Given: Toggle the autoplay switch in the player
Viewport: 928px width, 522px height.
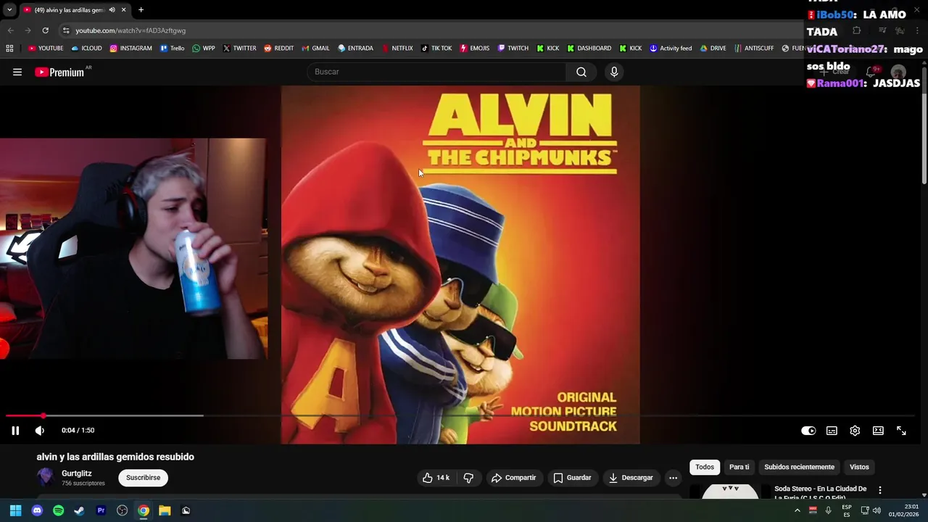Looking at the screenshot, I should click(808, 431).
